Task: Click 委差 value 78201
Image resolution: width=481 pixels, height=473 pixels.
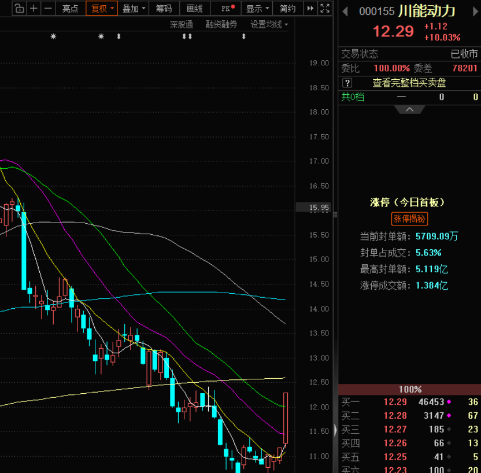Action: [465, 68]
